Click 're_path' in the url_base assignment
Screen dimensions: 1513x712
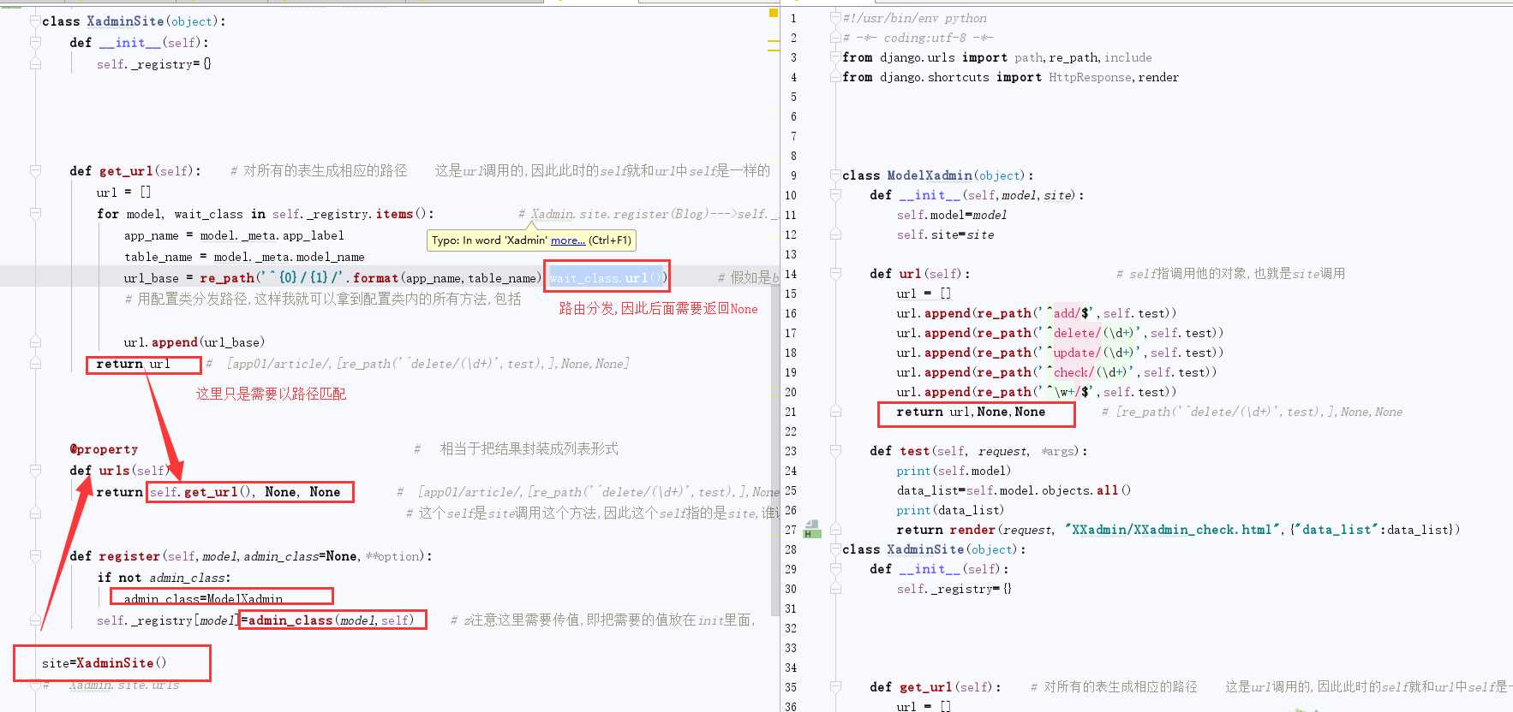tap(227, 278)
